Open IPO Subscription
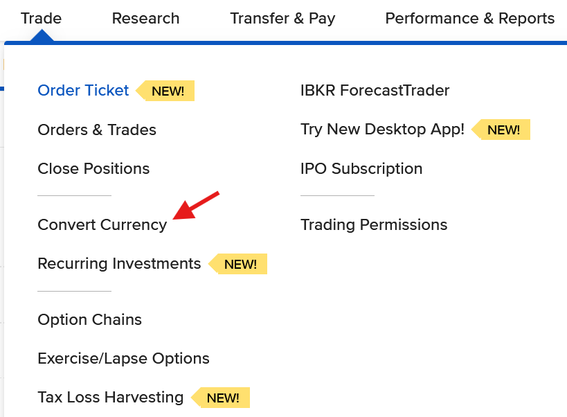Image resolution: width=567 pixels, height=417 pixels. click(x=361, y=169)
